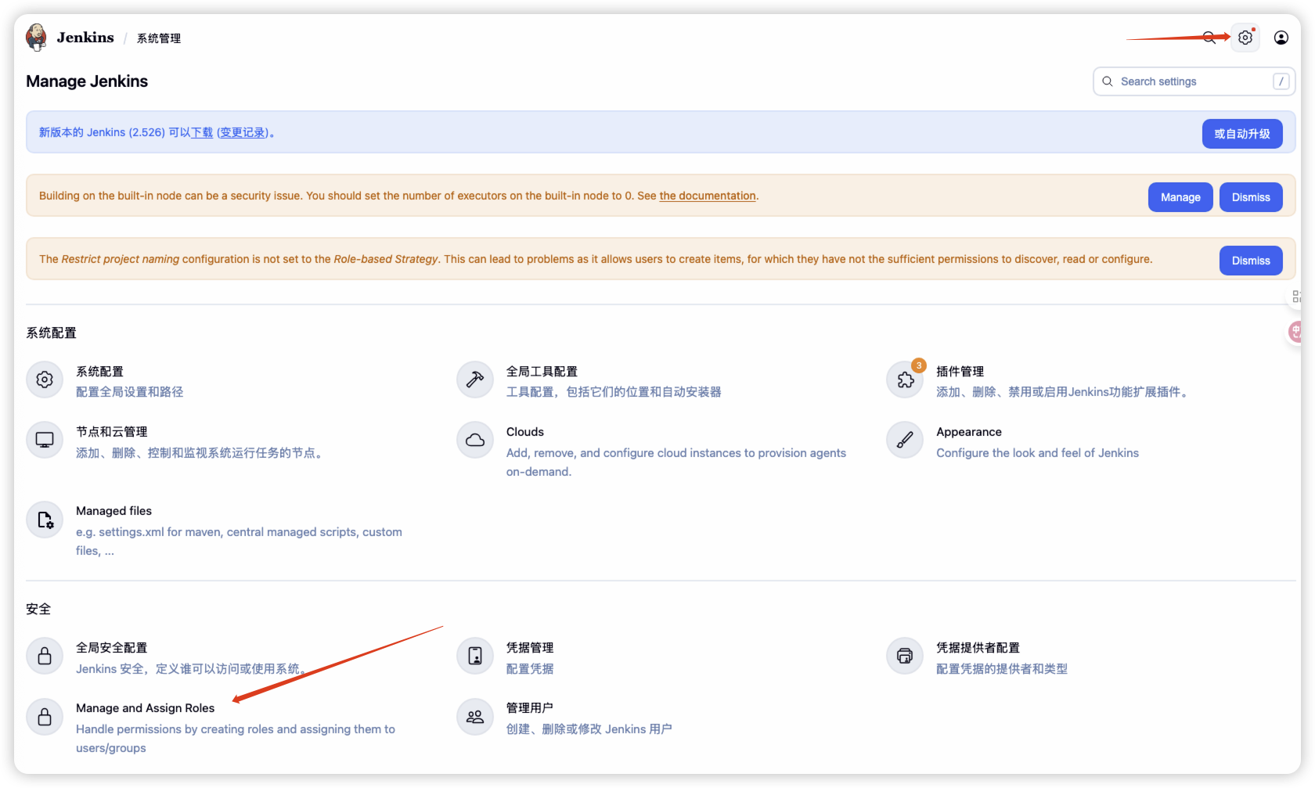This screenshot has width=1315, height=788.
Task: Click the 系统配置 gear icon
Action: tap(45, 380)
